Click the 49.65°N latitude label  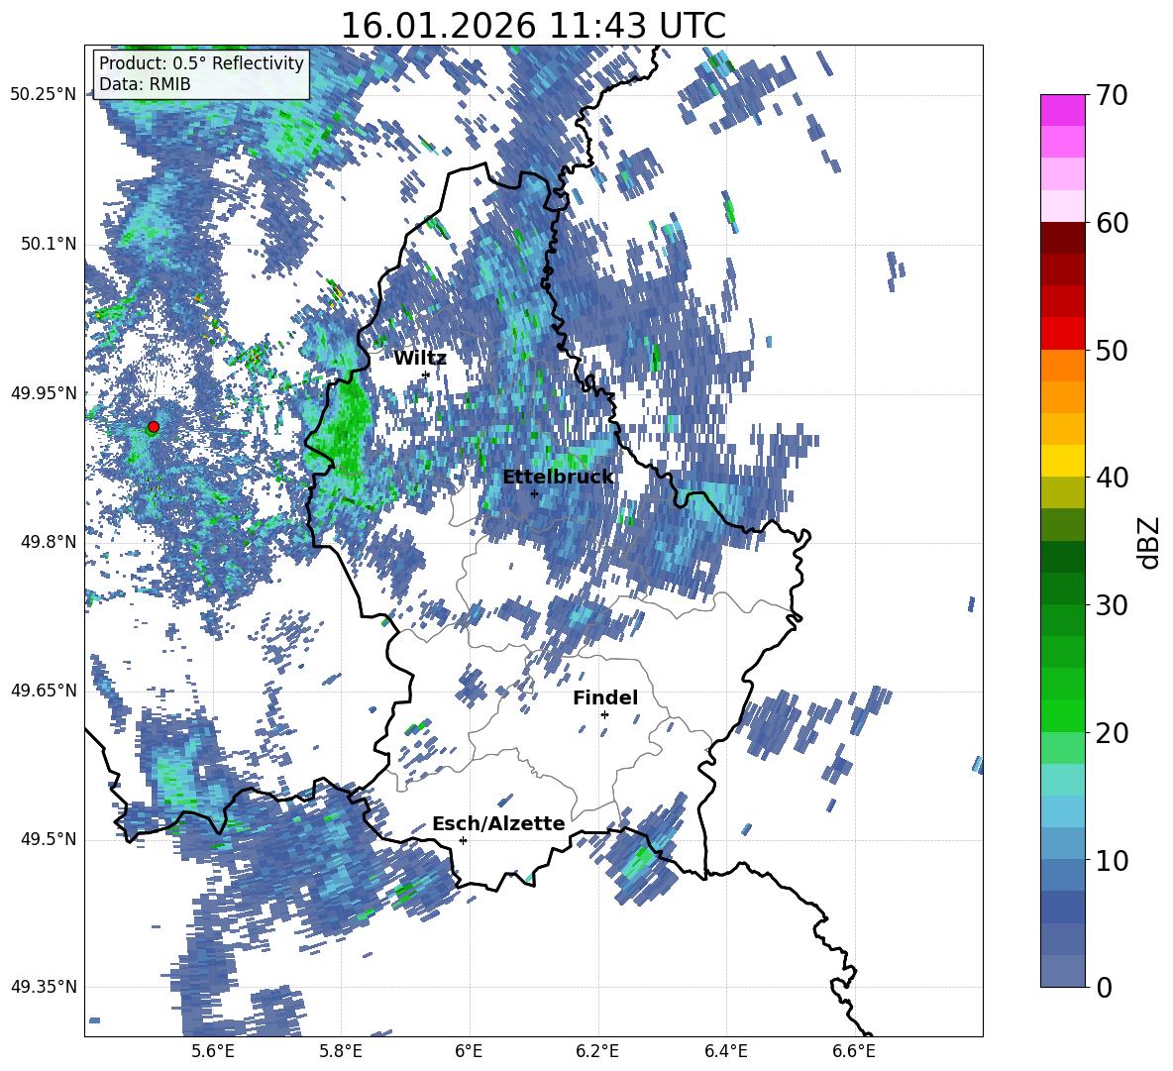[44, 691]
